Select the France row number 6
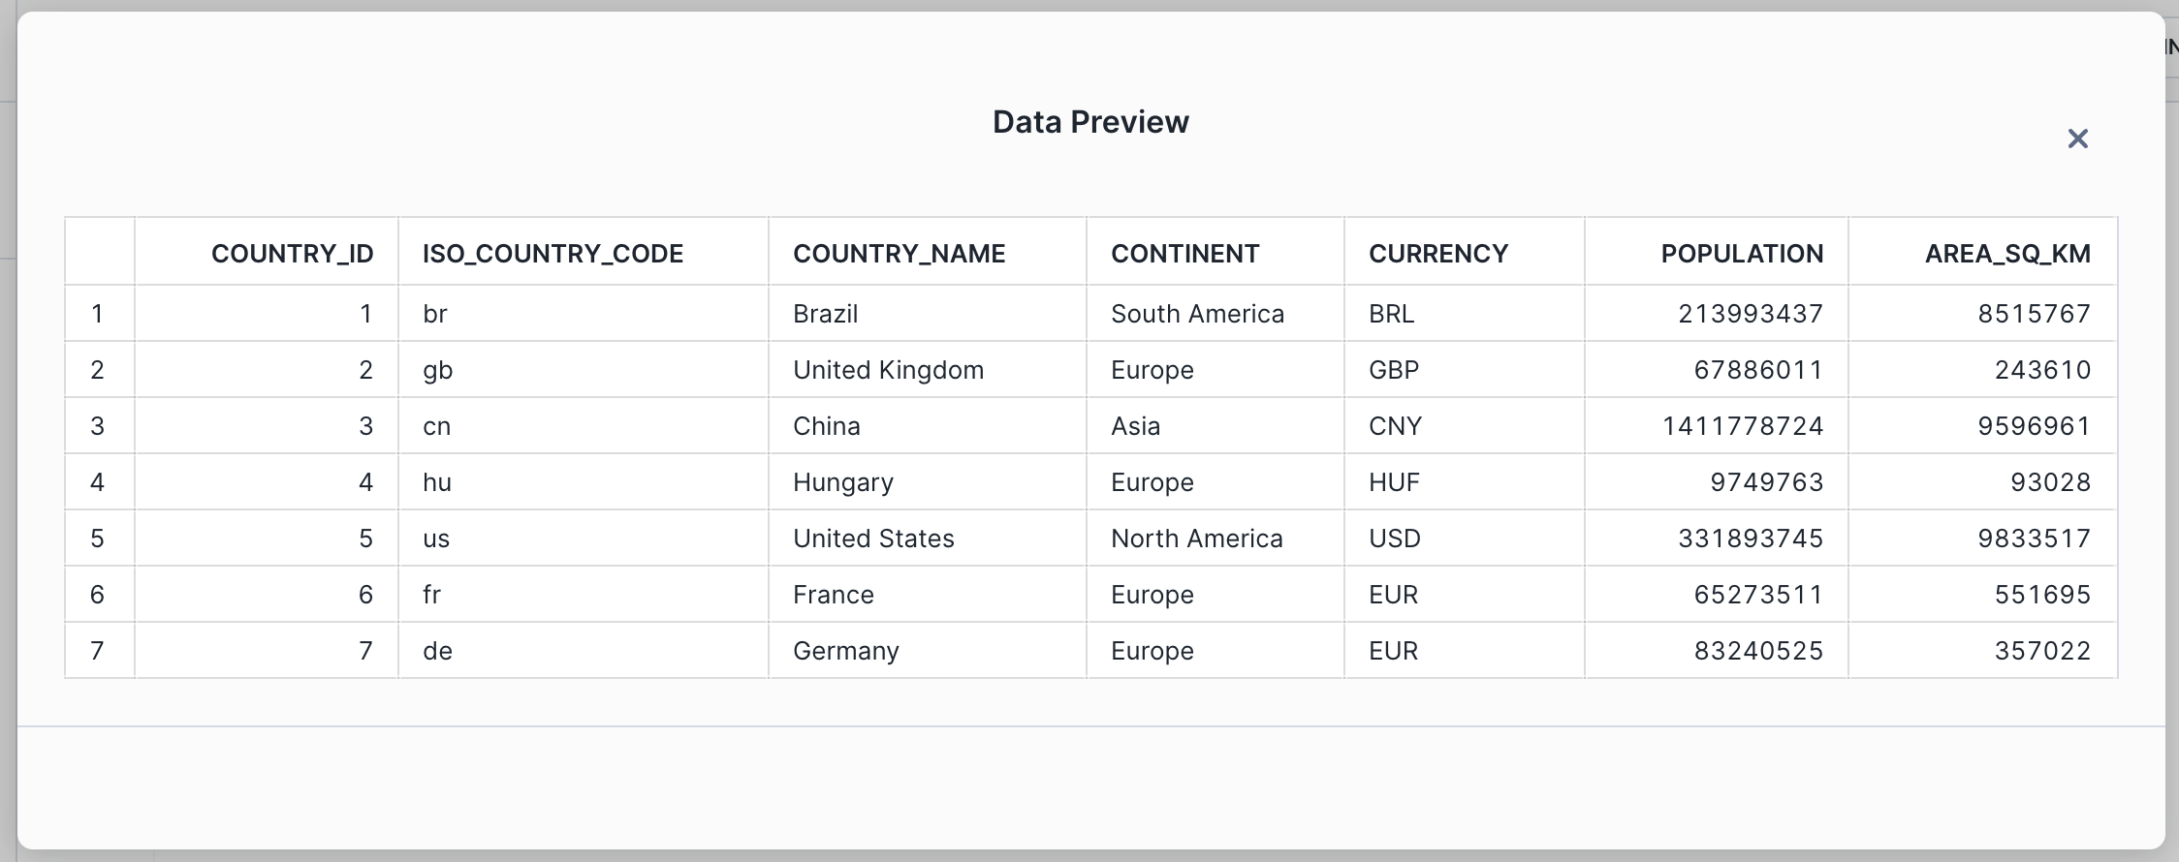This screenshot has width=2179, height=862. click(x=97, y=595)
